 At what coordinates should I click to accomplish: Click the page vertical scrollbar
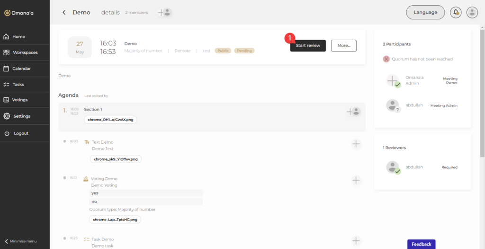(482, 94)
